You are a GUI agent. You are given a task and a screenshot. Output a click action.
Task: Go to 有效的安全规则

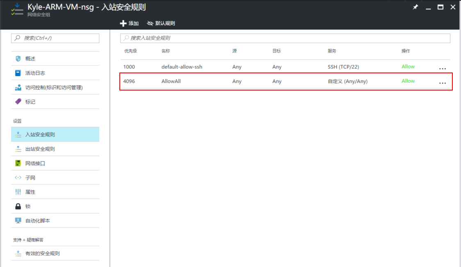(x=42, y=253)
